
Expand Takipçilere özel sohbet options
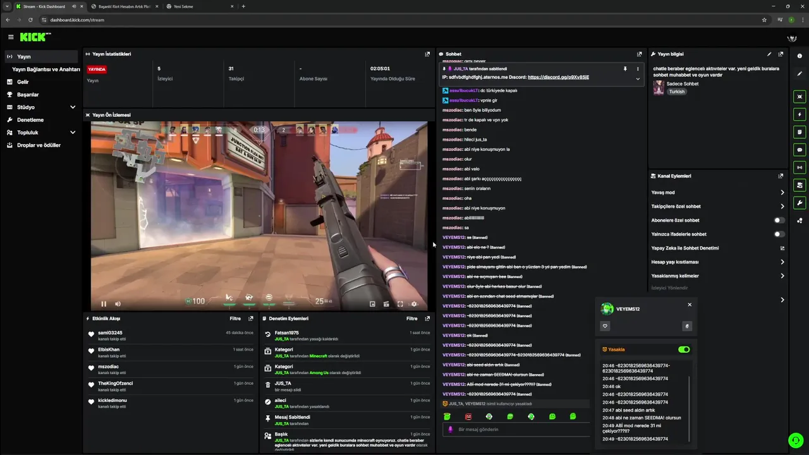coord(782,206)
